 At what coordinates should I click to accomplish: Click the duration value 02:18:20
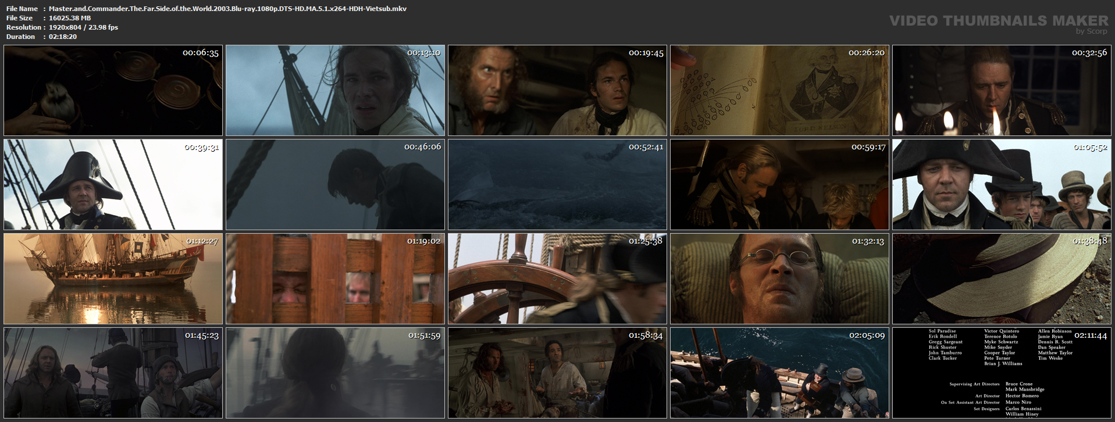[63, 37]
